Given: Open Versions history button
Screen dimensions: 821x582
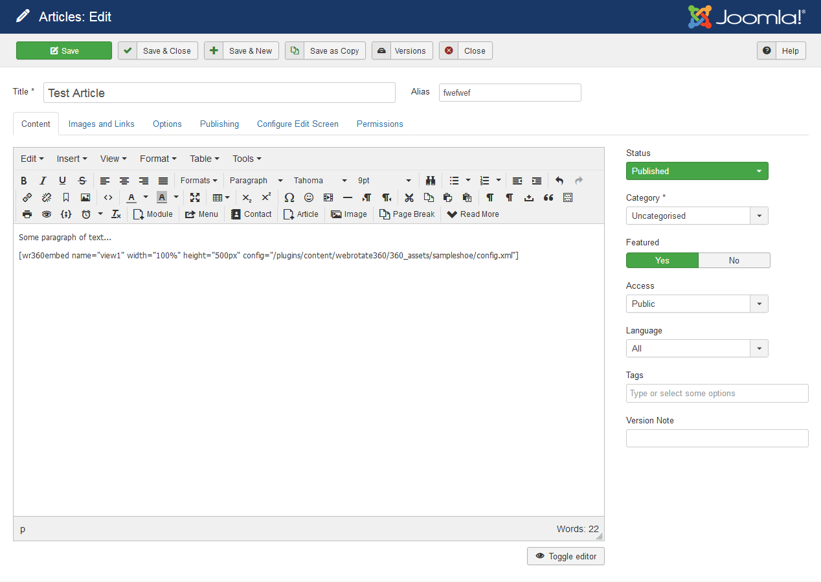Looking at the screenshot, I should coord(402,50).
